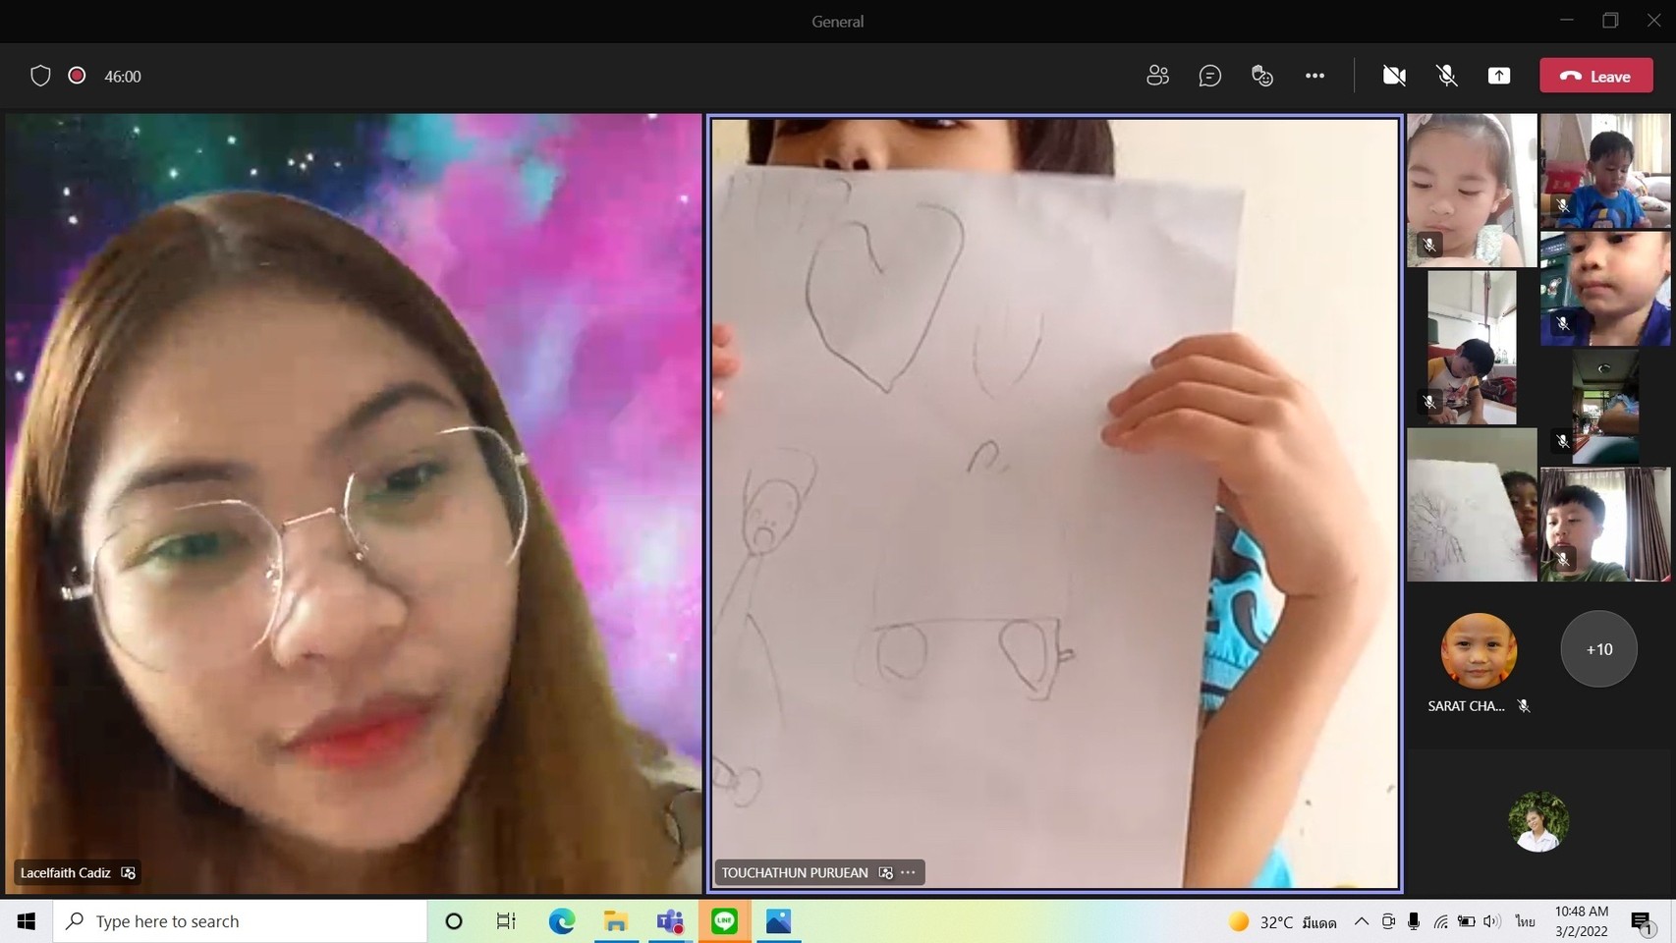Turn on the camera
1676x943 pixels.
tap(1393, 76)
